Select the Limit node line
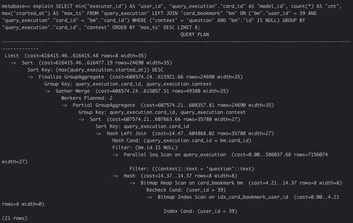 76,56
